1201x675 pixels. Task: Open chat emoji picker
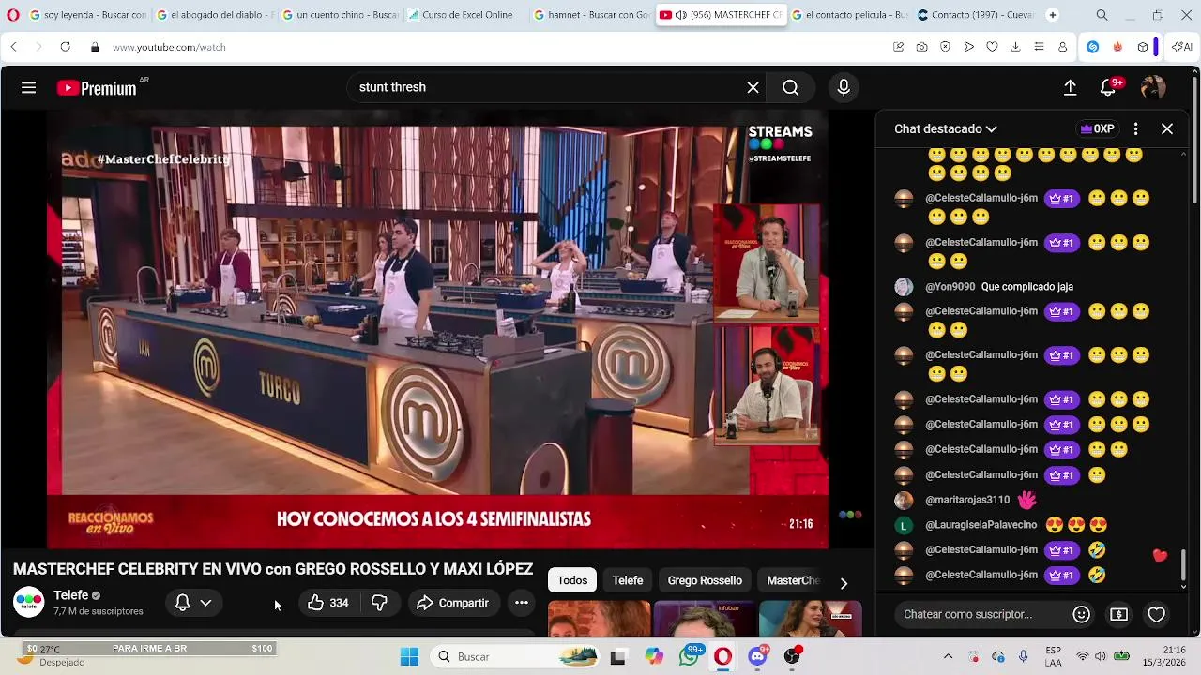[x=1081, y=614]
